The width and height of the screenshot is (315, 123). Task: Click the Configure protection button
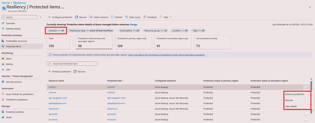click(x=60, y=17)
